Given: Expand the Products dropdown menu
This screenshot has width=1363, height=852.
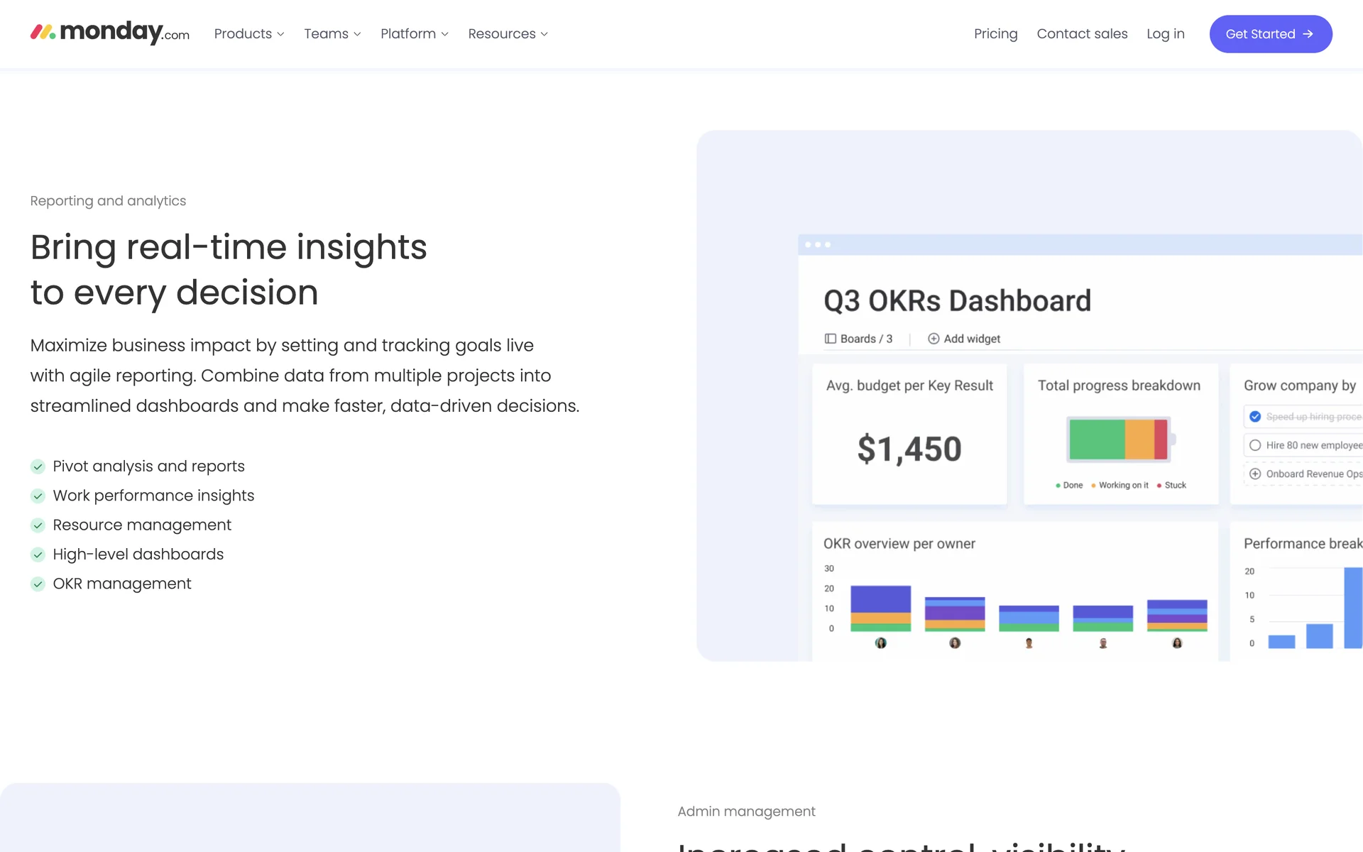Looking at the screenshot, I should 248,34.
